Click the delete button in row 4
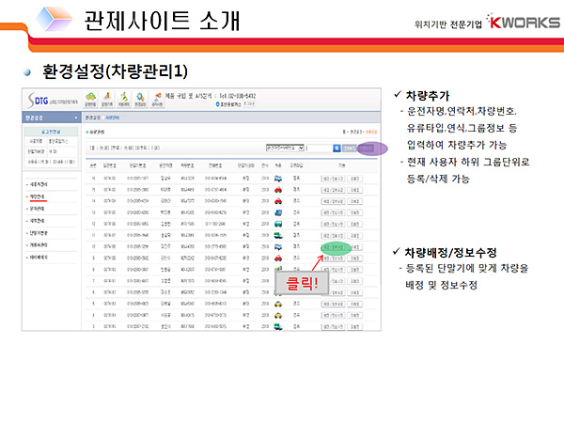 click(354, 316)
